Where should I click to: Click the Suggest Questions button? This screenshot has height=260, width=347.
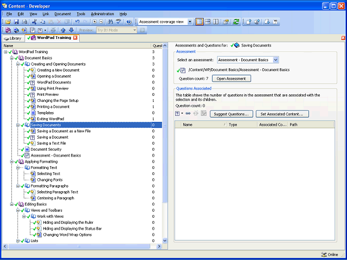[x=232, y=114]
